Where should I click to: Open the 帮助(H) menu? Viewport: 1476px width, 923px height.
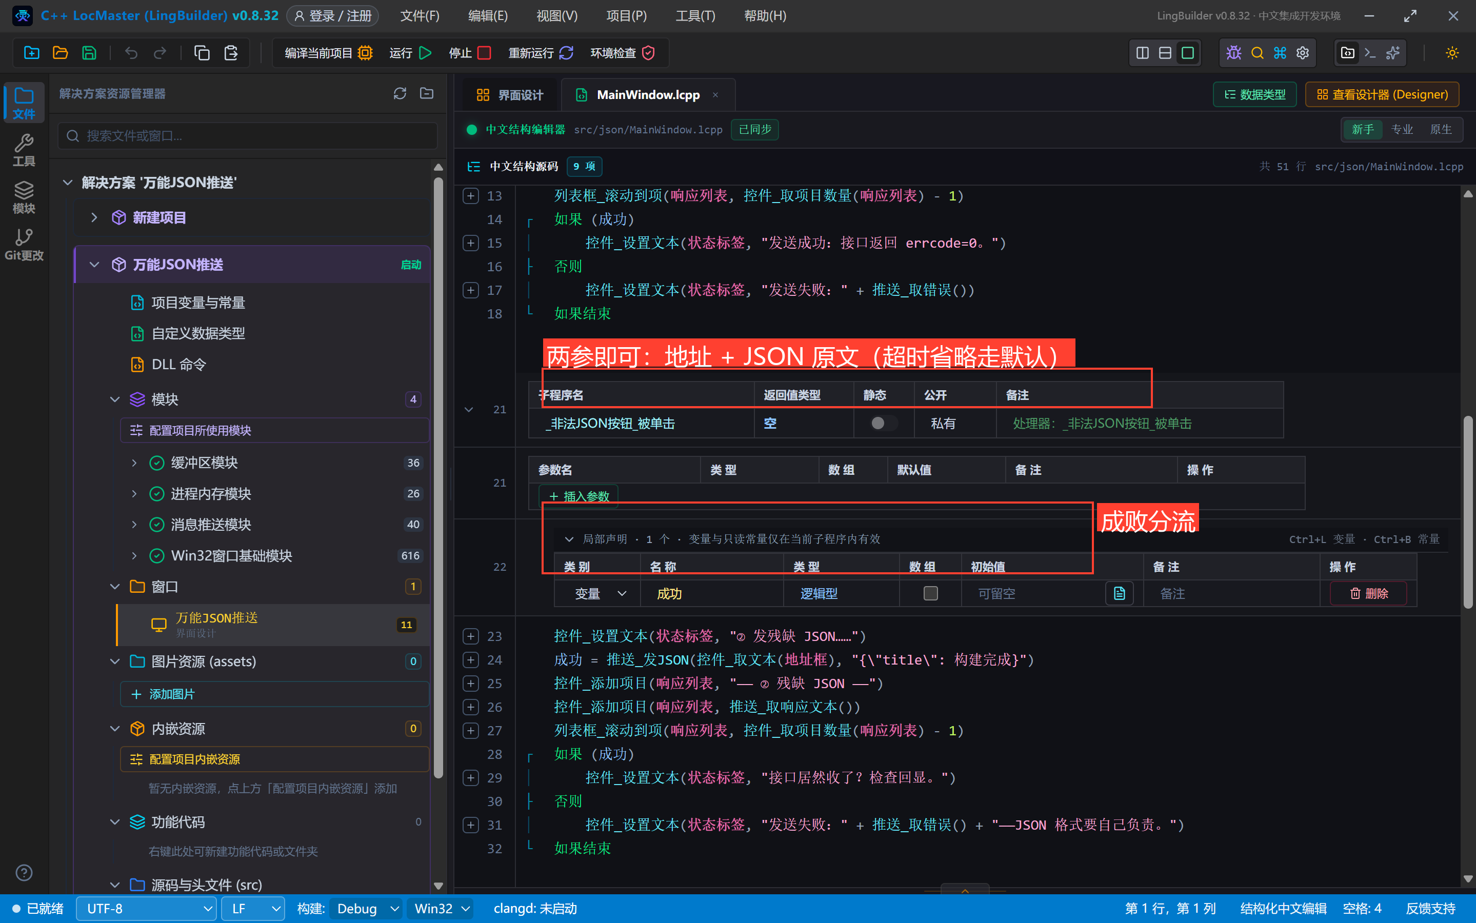[x=765, y=16]
